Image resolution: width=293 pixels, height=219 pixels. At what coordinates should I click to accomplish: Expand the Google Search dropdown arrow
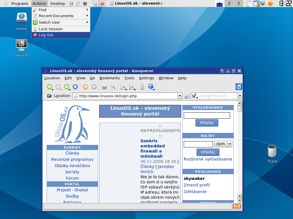pos(240,96)
